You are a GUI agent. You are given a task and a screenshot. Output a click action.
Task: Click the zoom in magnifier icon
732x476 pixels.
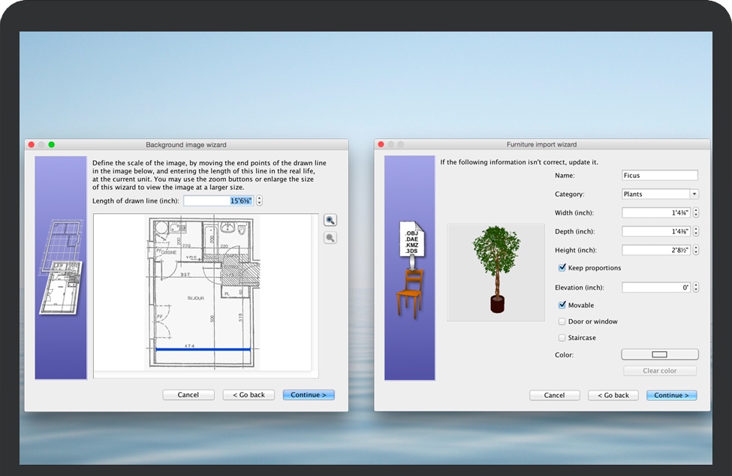[330, 220]
